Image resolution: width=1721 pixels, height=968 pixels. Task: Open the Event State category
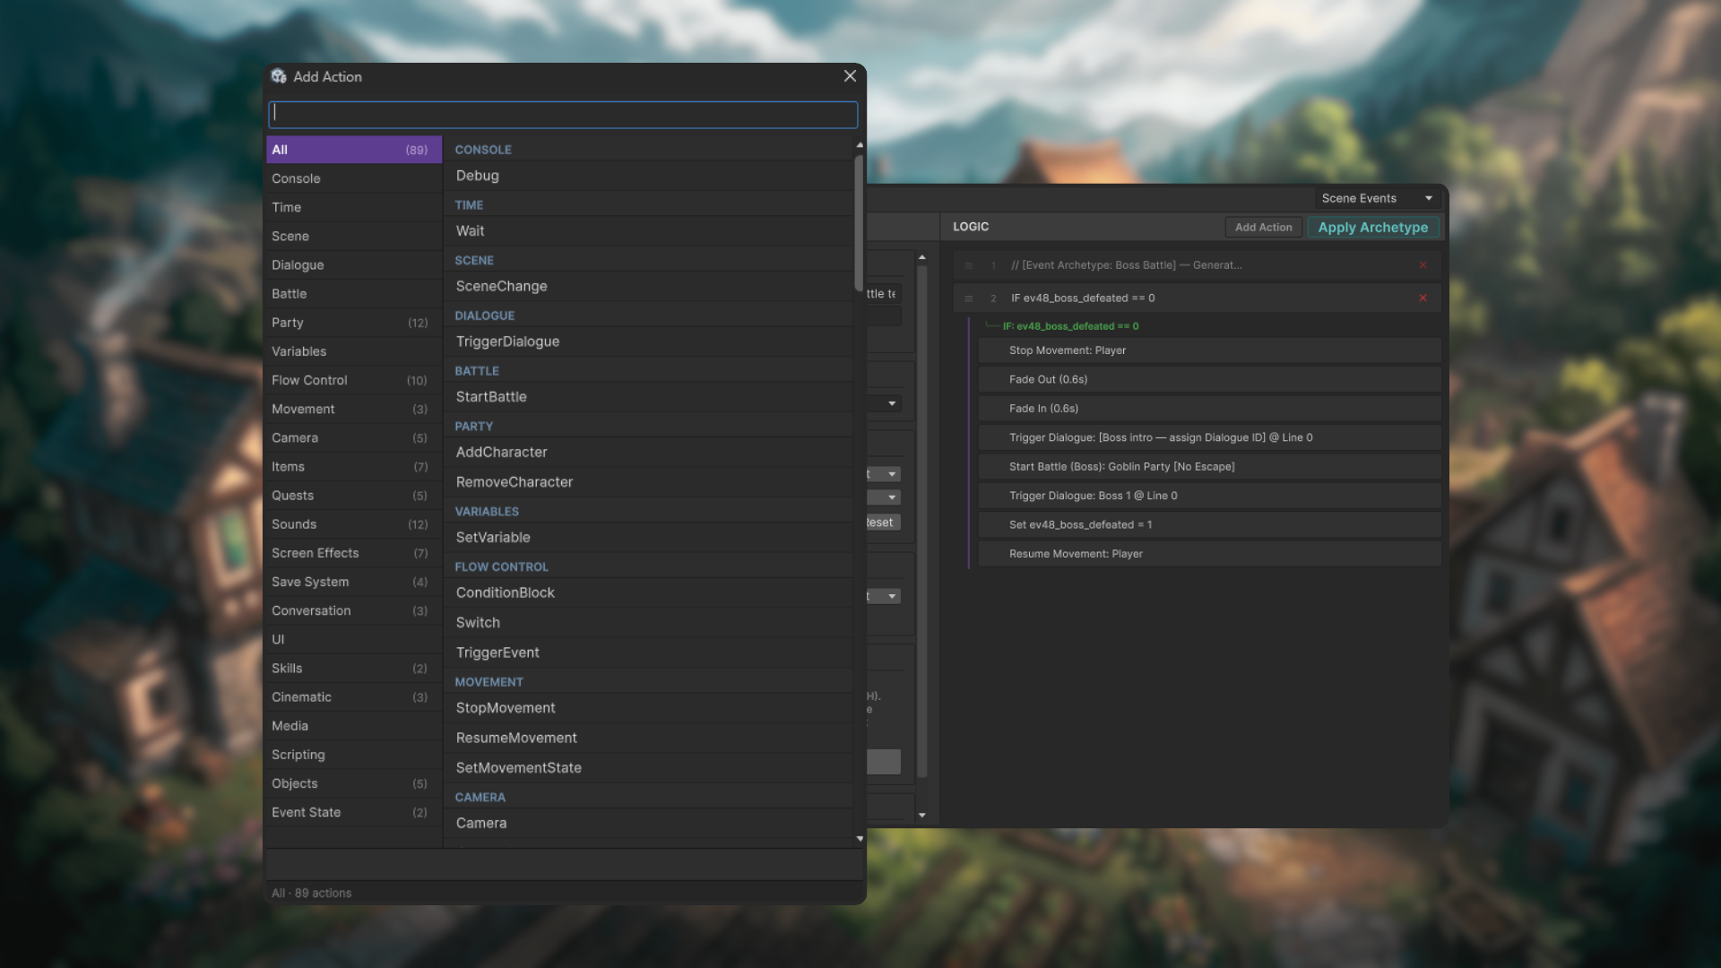click(354, 812)
